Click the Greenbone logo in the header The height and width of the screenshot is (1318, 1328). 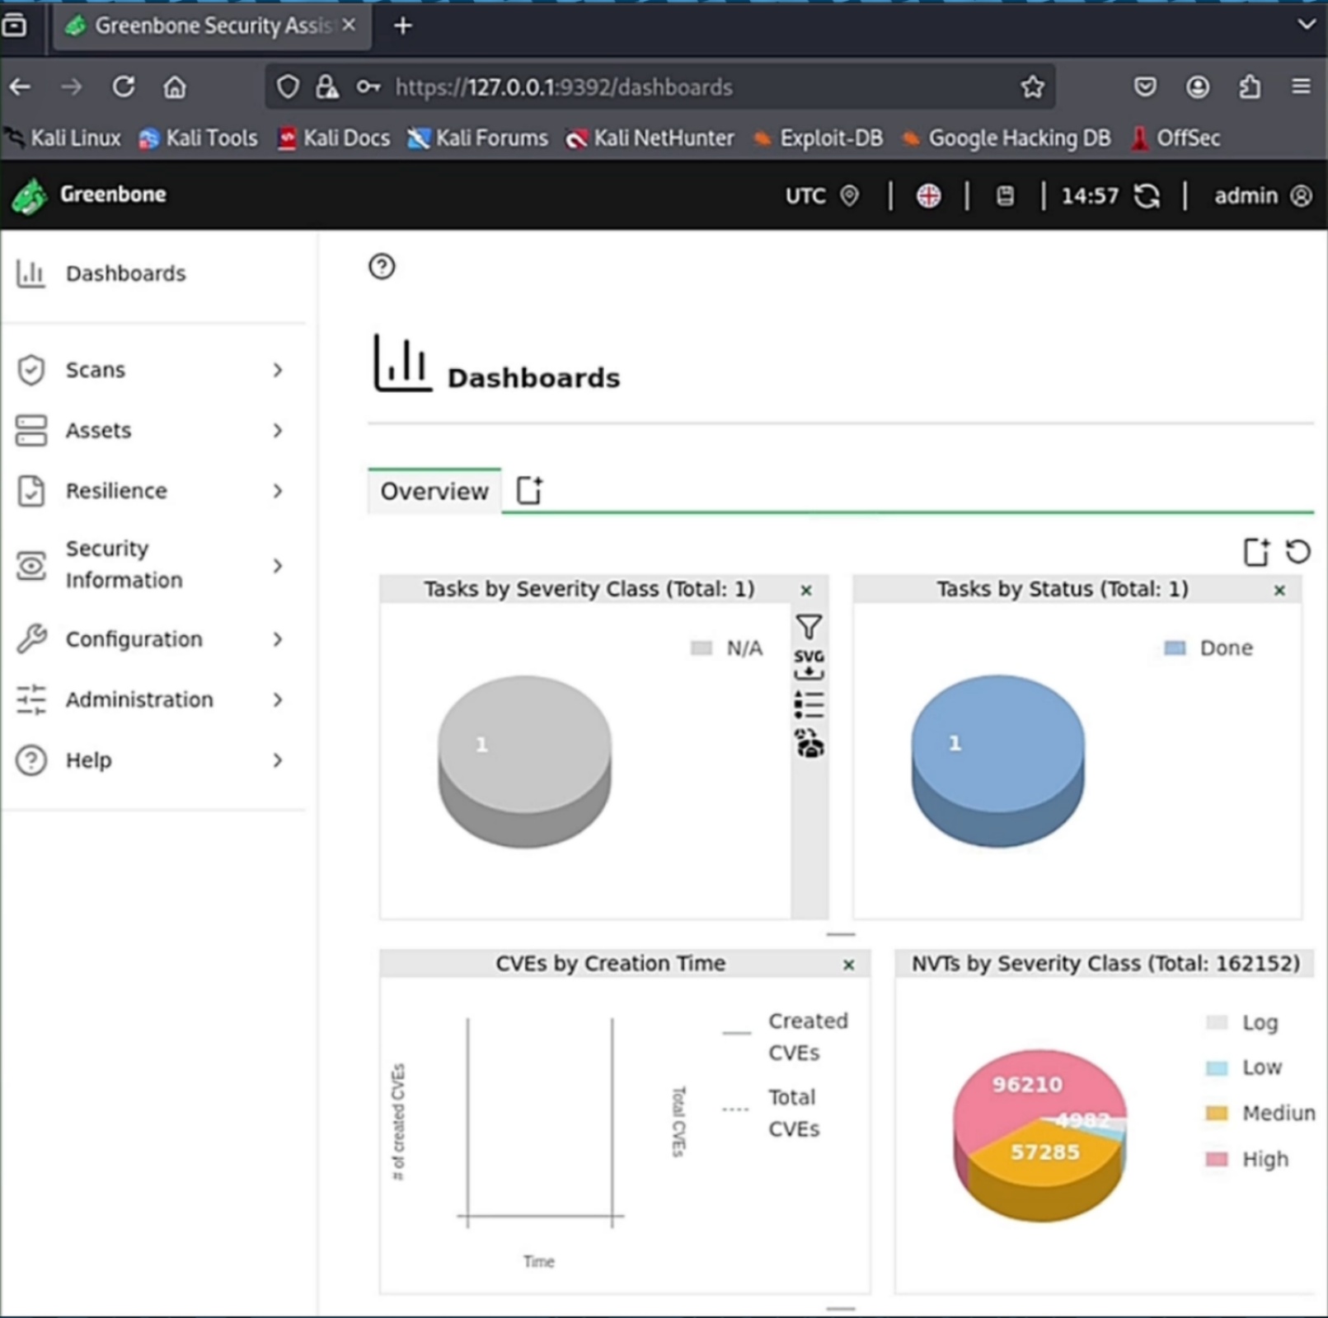tap(31, 196)
